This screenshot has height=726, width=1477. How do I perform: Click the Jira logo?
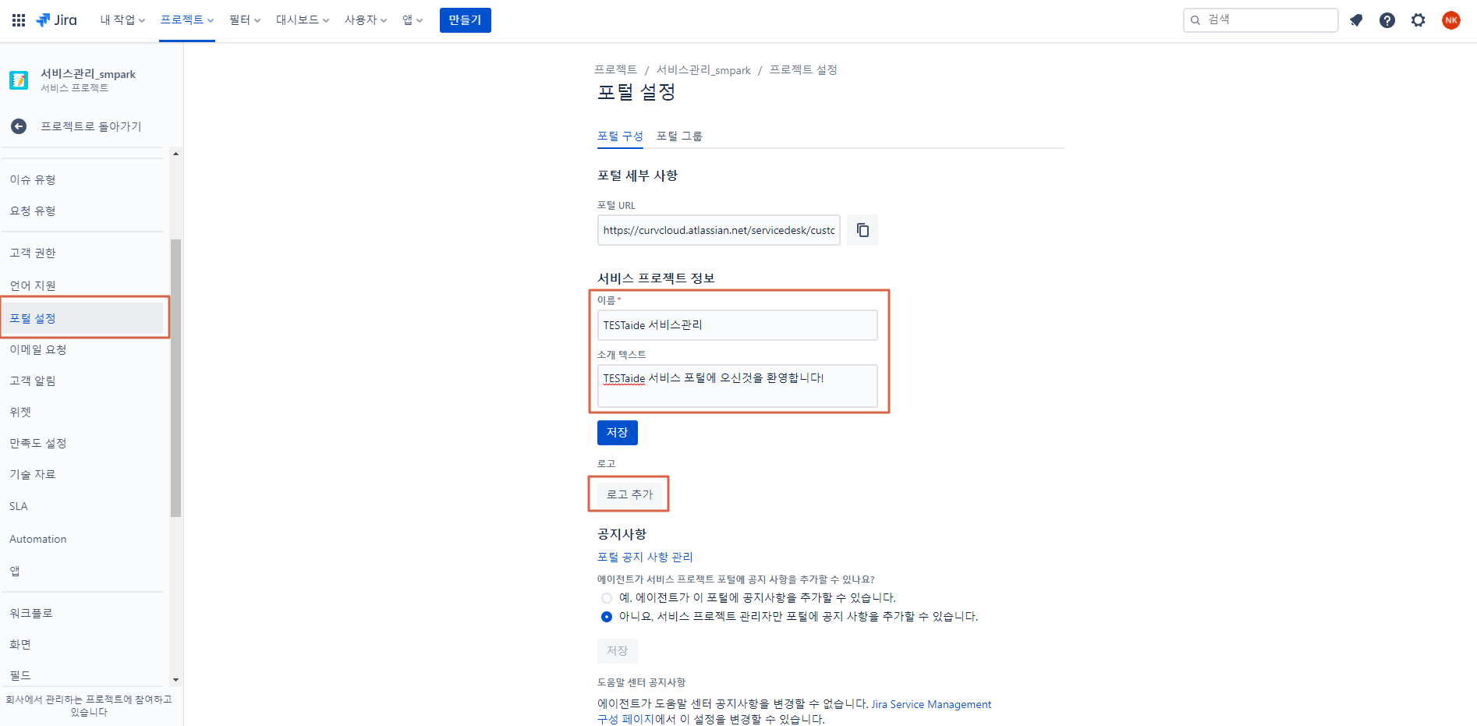(x=57, y=20)
